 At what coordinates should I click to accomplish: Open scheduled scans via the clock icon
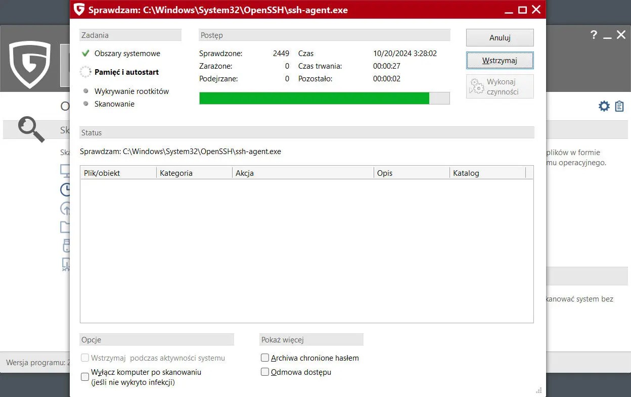pos(66,189)
